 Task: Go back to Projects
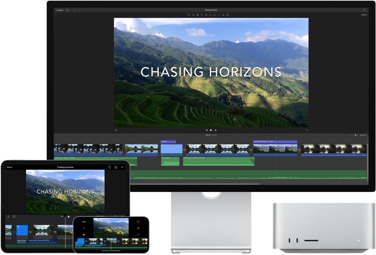(x=59, y=10)
